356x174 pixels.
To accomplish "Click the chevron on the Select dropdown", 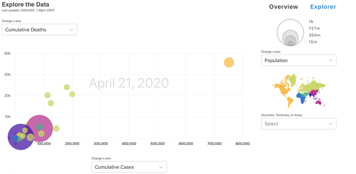I will pos(330,124).
